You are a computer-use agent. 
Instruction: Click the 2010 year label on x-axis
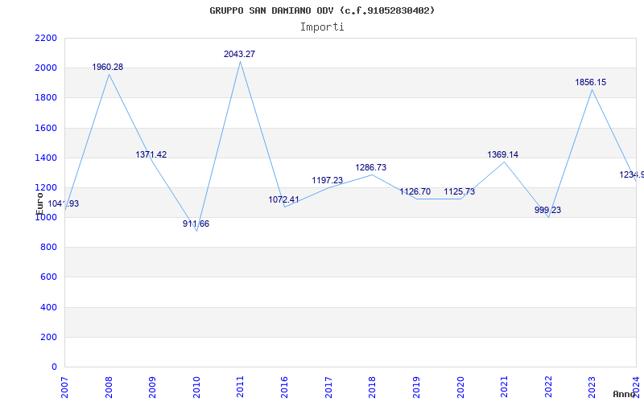tap(196, 388)
